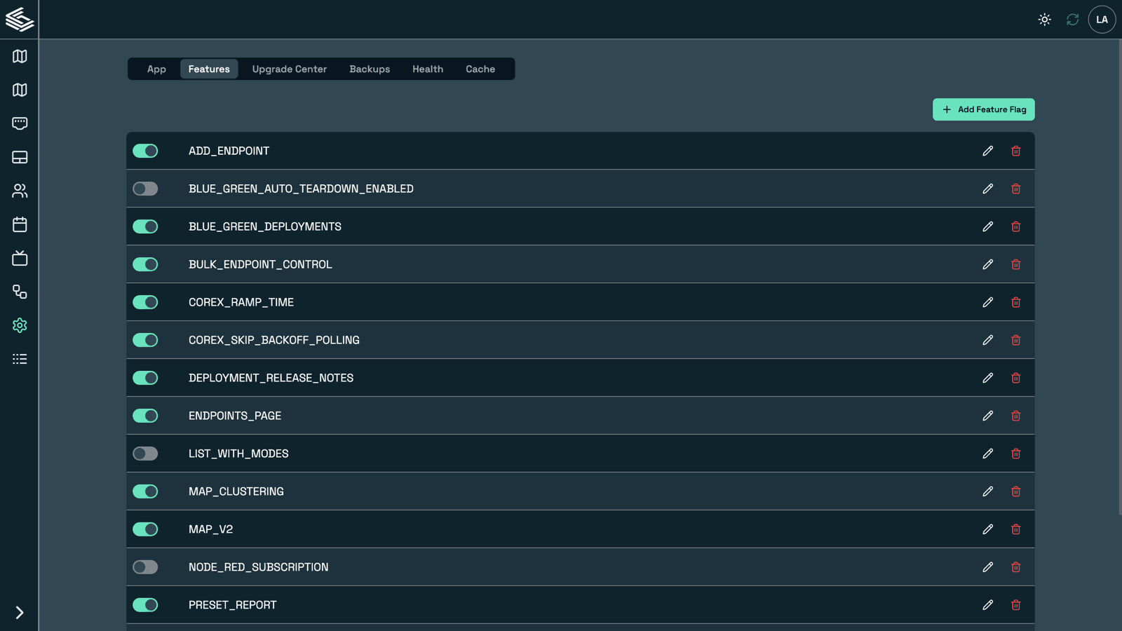Click the Add Feature Flag button
This screenshot has height=631, width=1122.
[983, 109]
